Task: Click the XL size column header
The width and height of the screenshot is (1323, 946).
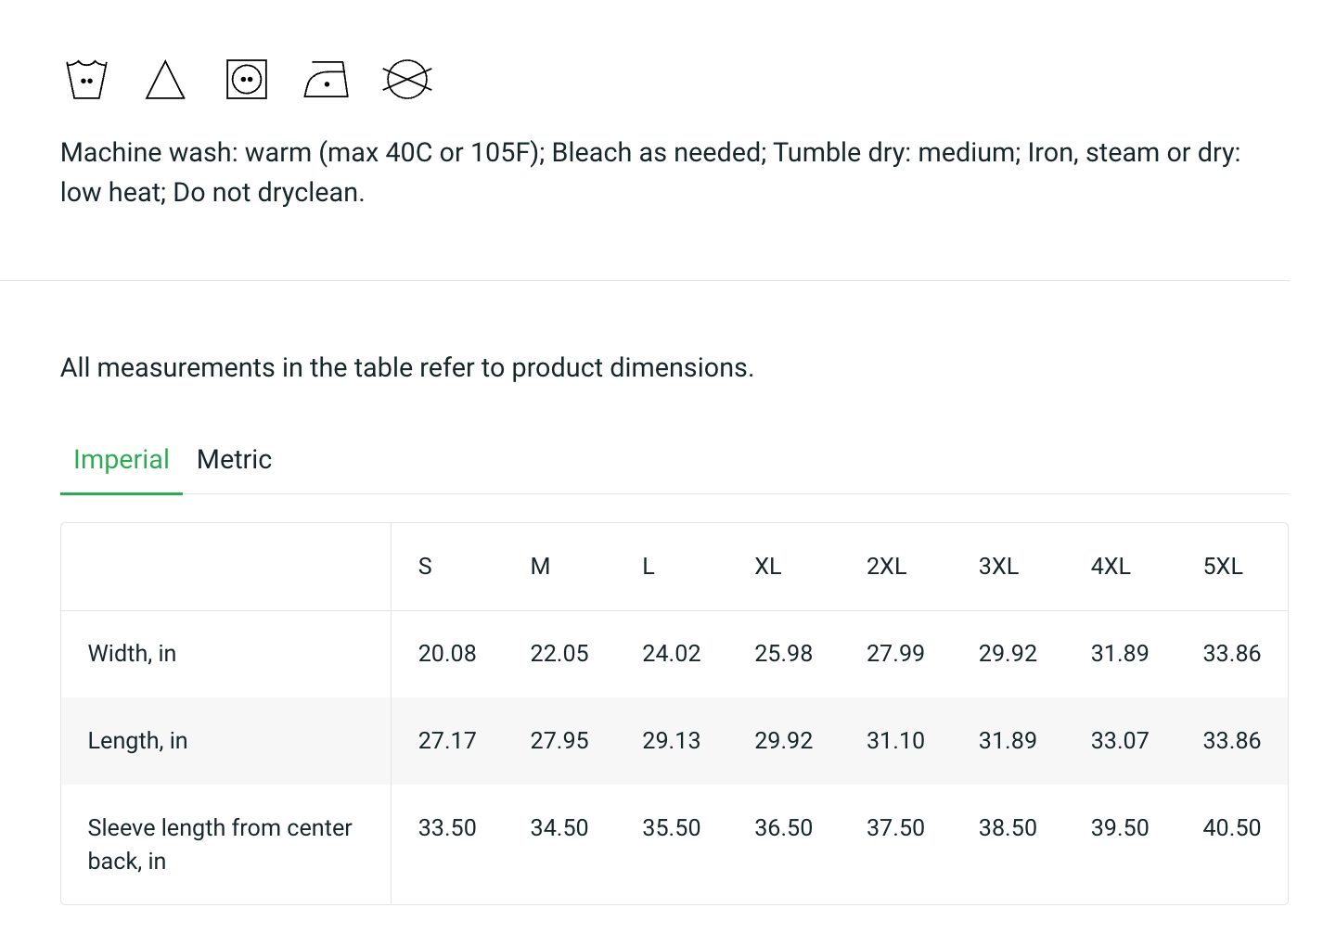Action: click(768, 567)
